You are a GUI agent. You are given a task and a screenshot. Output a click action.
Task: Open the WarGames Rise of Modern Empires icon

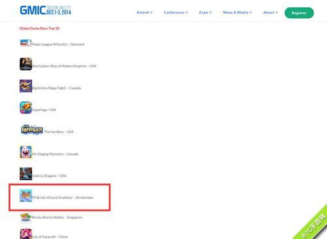[26, 64]
